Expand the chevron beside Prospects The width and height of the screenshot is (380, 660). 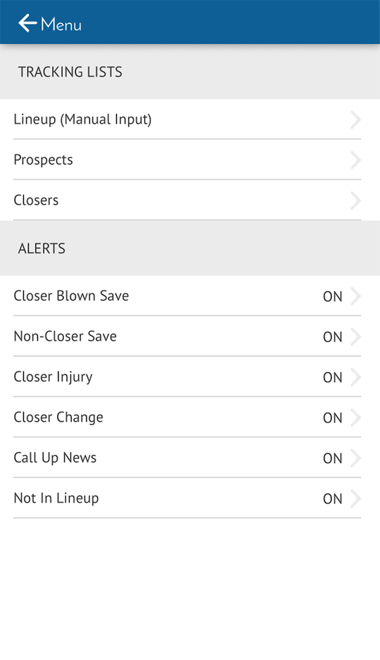pos(355,160)
